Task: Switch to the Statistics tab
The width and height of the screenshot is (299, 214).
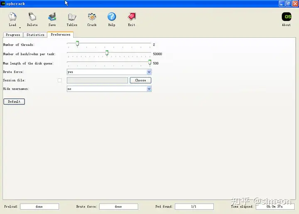Action: (x=35, y=35)
